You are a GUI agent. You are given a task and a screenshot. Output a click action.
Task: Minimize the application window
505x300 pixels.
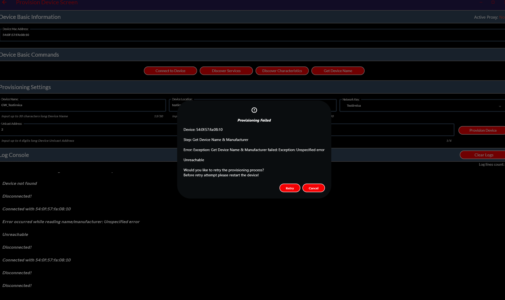click(481, 2)
